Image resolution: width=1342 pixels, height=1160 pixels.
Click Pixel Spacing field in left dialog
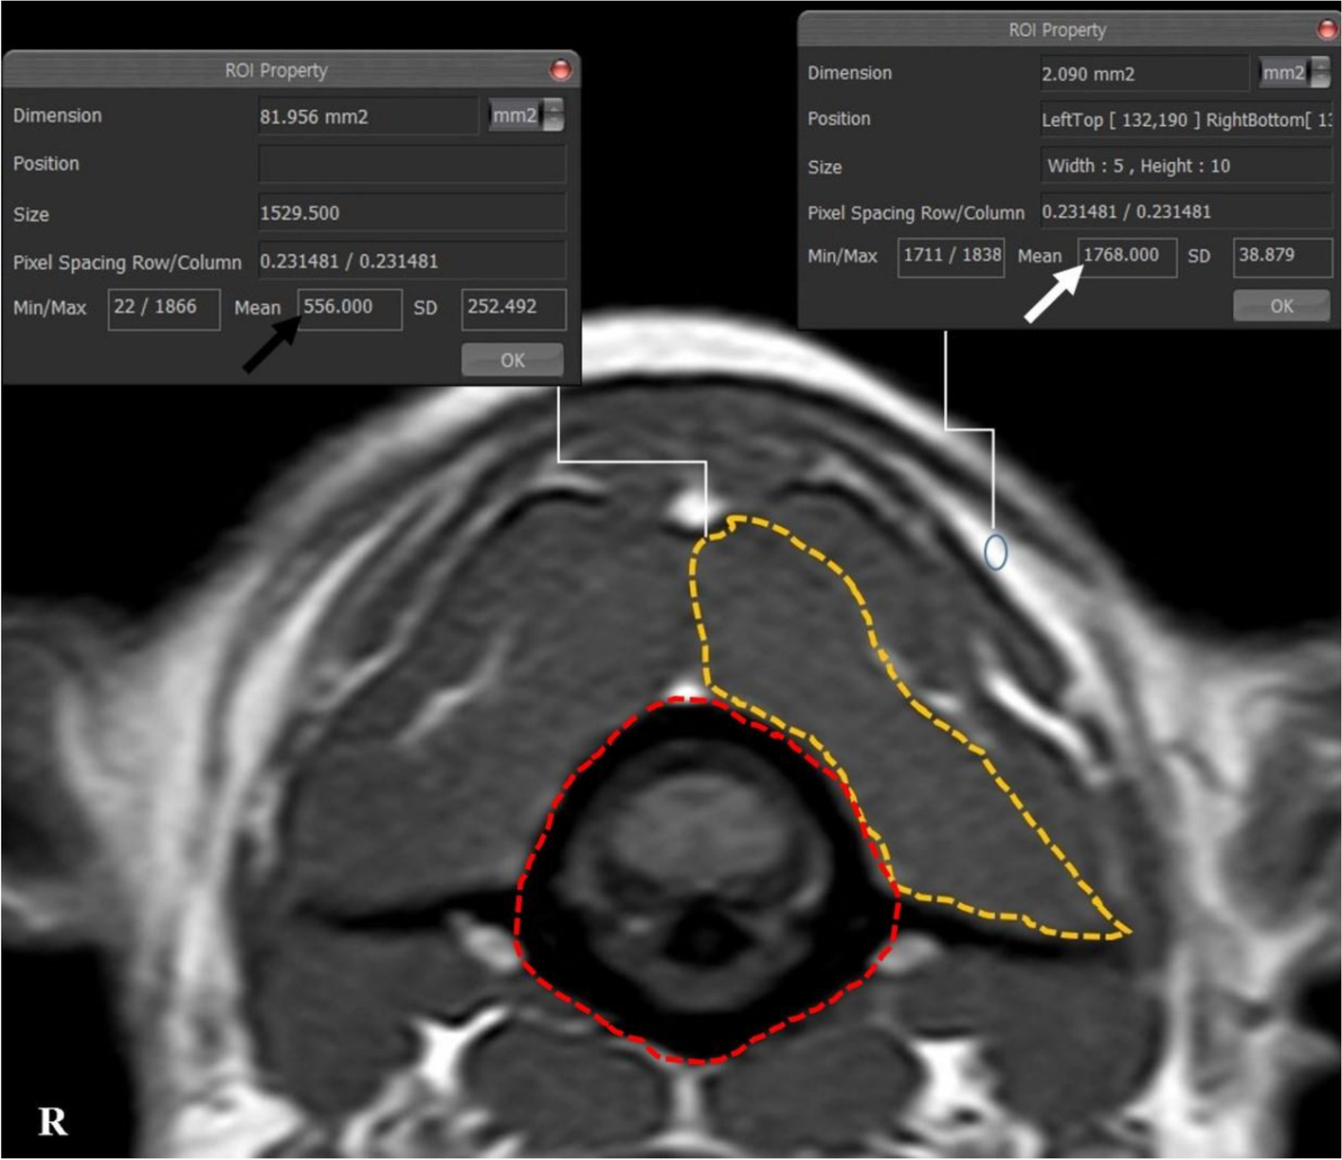click(412, 262)
